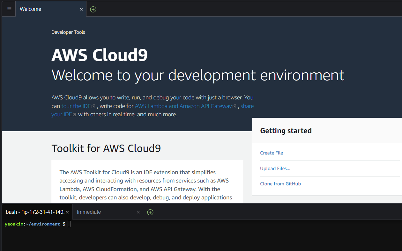Click the Toolkit for AWS Cloud9 heading
402x251 pixels.
point(106,148)
